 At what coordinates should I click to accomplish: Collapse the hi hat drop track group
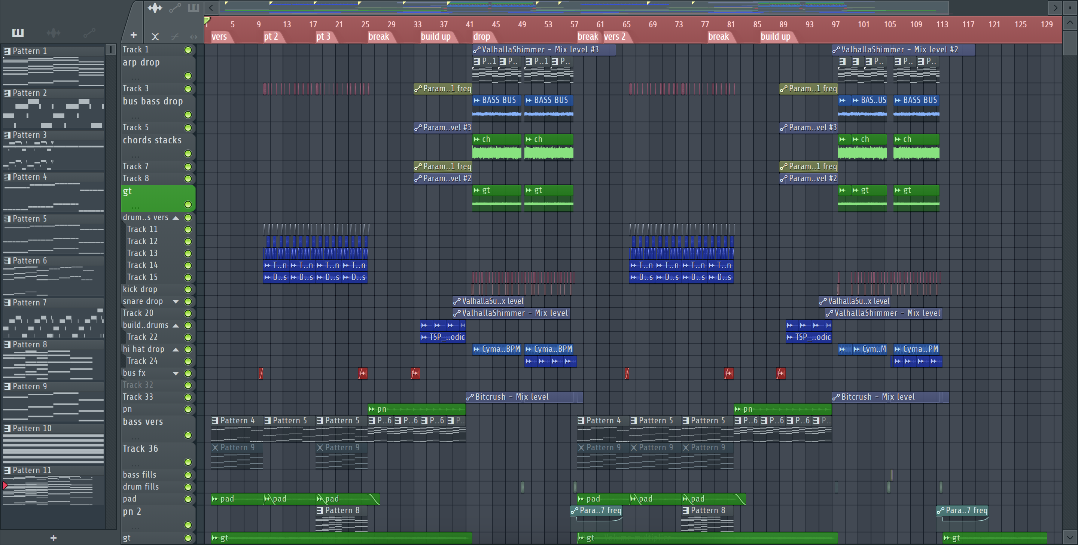(176, 349)
